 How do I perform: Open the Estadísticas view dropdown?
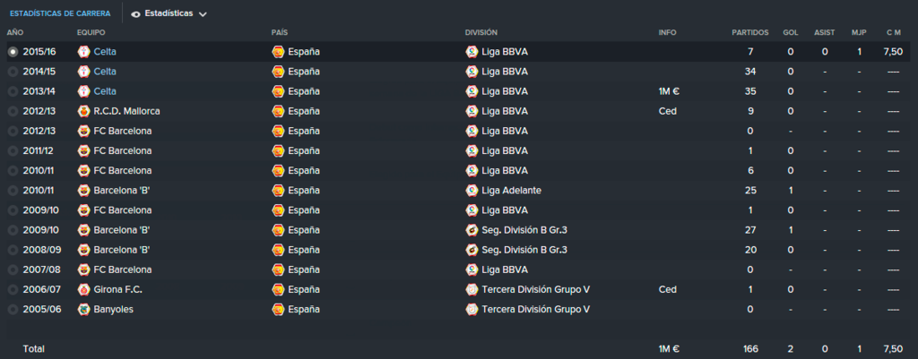tap(169, 13)
